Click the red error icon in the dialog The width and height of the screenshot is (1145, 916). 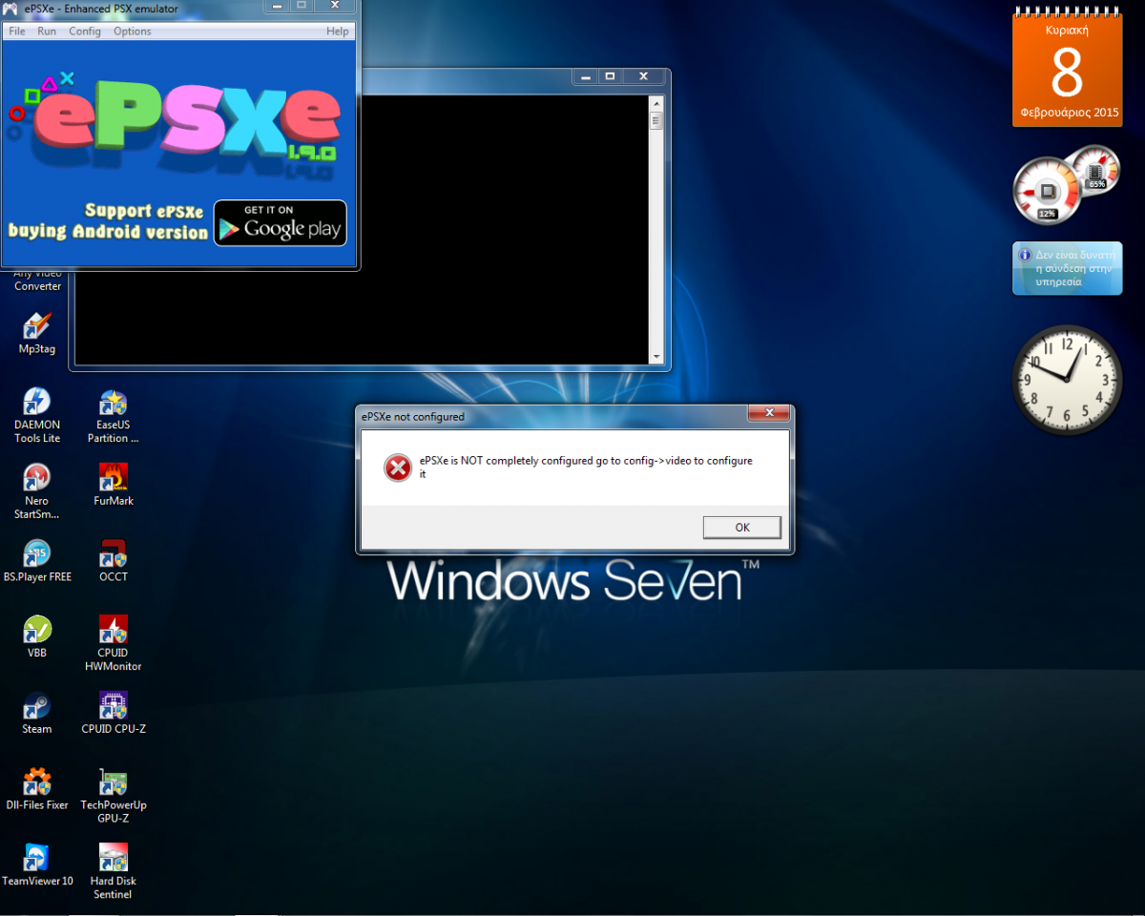tap(398, 468)
